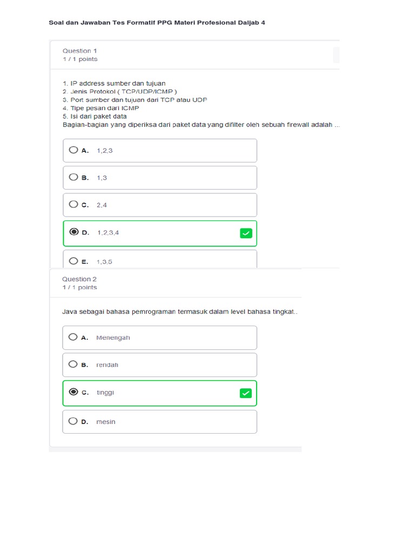Screen dimensions: 415x553
Task: Select the tinggi radio option
Action: pos(73,392)
